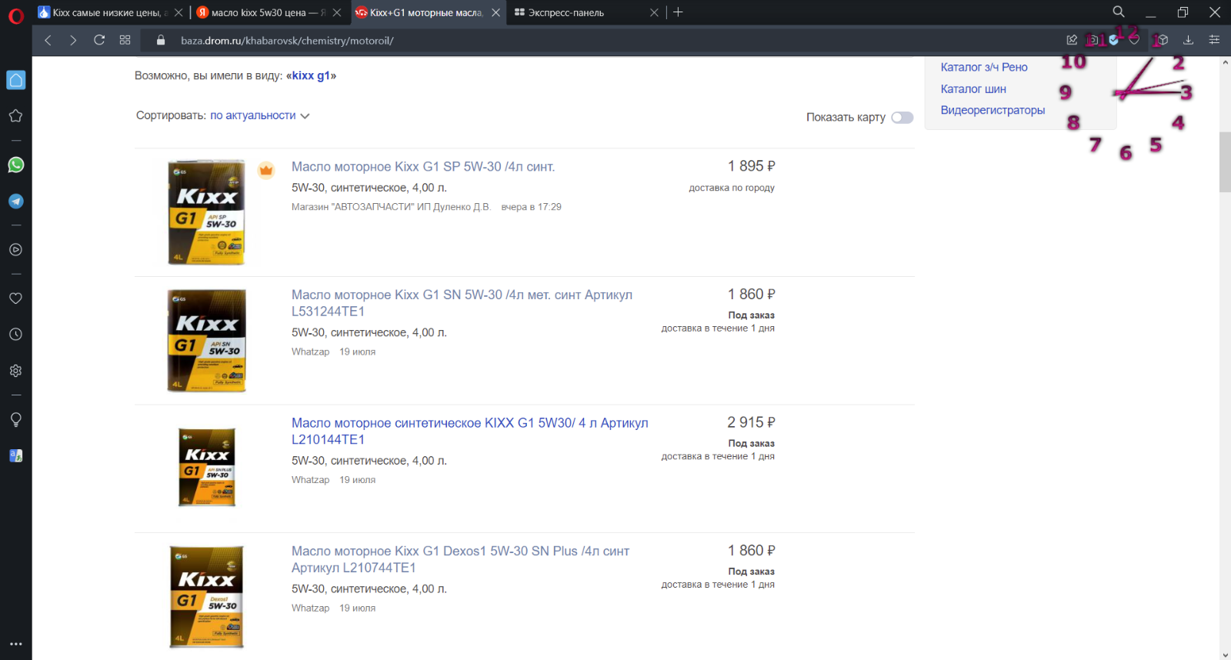
Task: Open the Speed Dial grid icon
Action: pos(125,40)
